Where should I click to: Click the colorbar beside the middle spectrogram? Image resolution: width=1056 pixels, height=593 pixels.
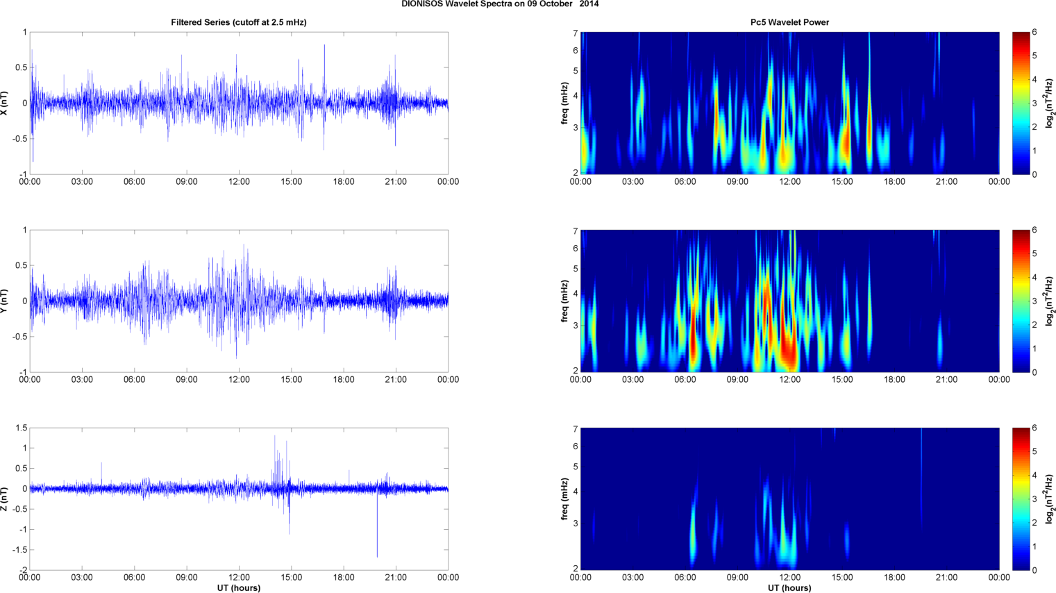pos(1021,301)
